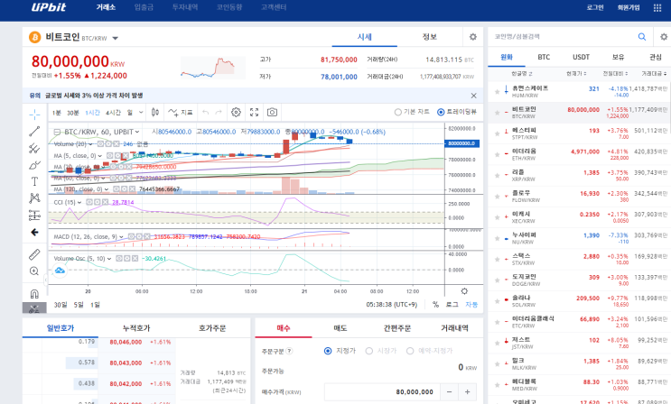The image size is (671, 404).
Task: Select the pitchfork drawing tool
Action: tap(34, 149)
